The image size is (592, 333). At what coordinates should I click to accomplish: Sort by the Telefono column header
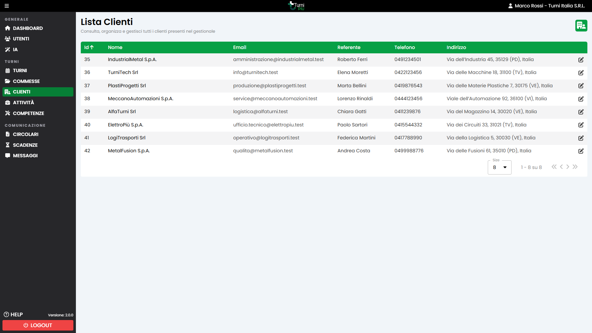pyautogui.click(x=405, y=47)
